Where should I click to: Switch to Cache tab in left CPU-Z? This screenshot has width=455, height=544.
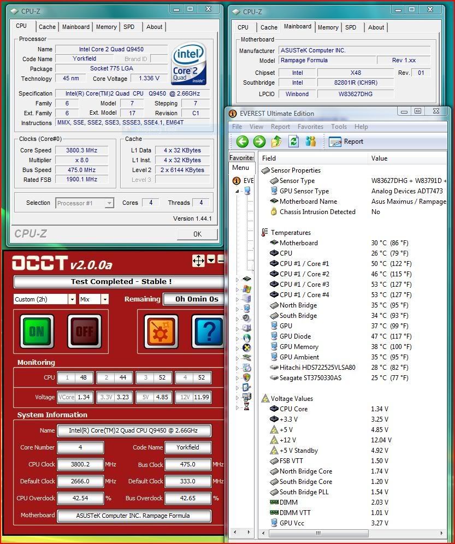[x=47, y=27]
